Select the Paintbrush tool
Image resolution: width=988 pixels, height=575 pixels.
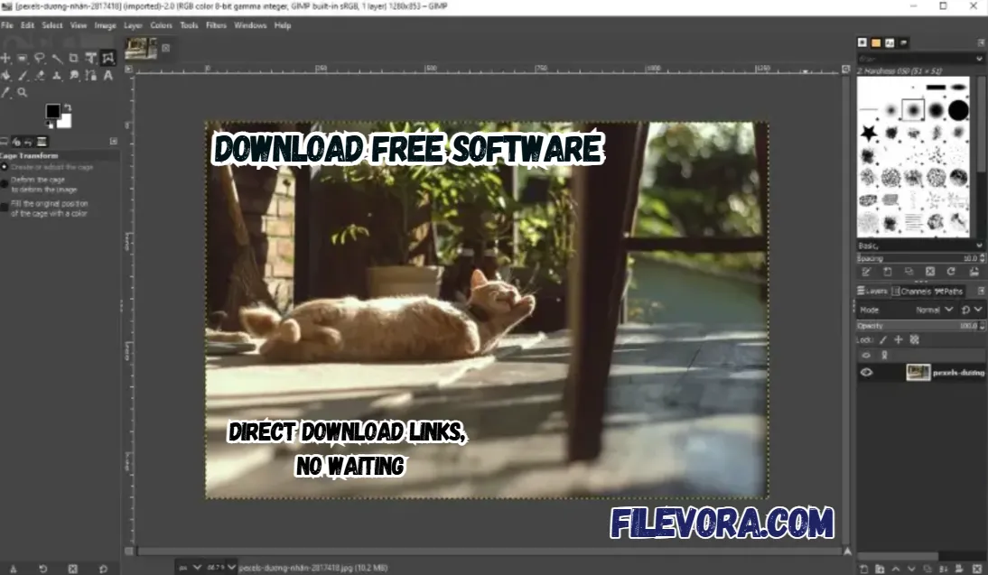tap(24, 76)
